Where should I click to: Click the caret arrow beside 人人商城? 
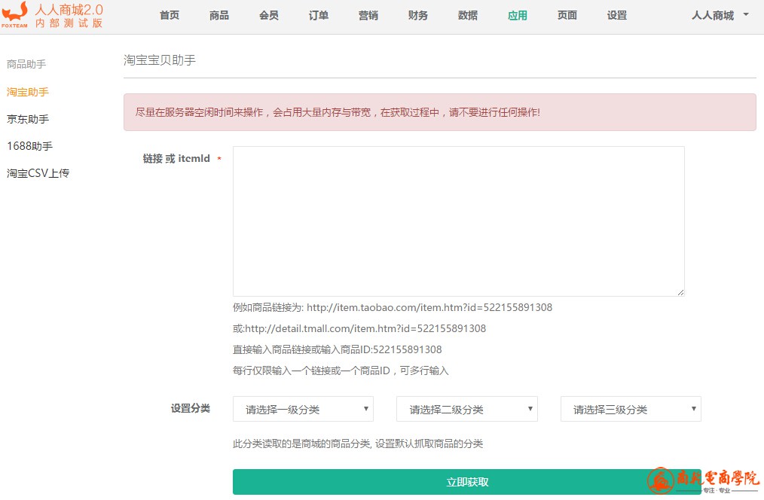745,14
